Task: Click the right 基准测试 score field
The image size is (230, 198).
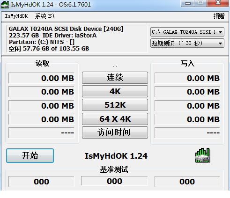Action: click(x=187, y=182)
